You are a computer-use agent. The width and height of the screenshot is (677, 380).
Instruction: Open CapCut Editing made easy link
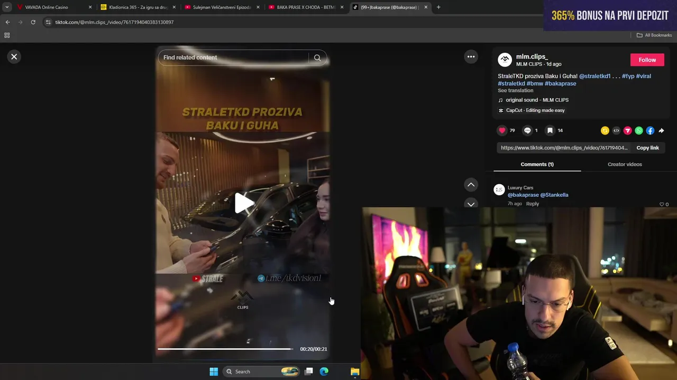535,110
